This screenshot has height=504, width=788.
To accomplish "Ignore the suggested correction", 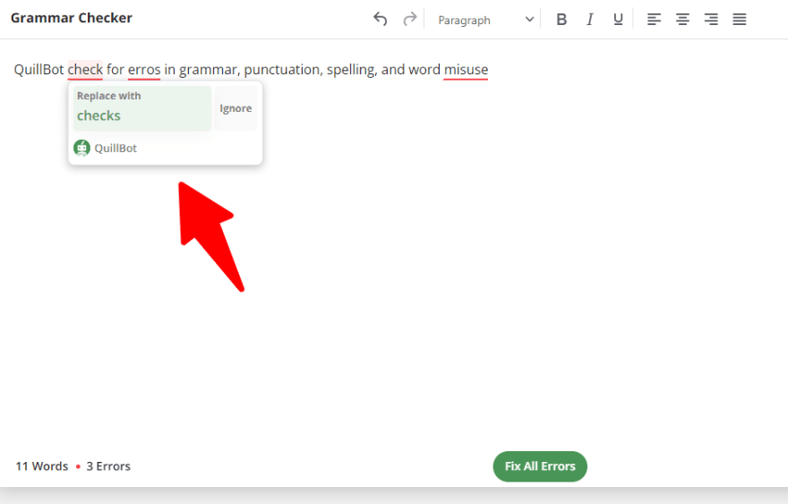I will tap(236, 108).
